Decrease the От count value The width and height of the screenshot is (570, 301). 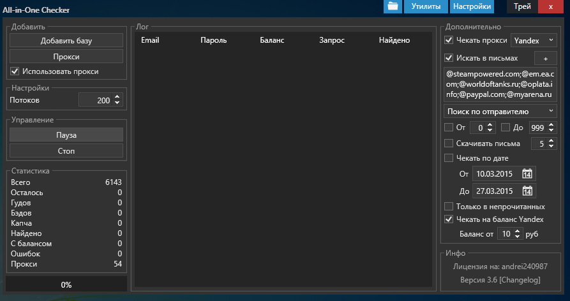pyautogui.click(x=490, y=130)
